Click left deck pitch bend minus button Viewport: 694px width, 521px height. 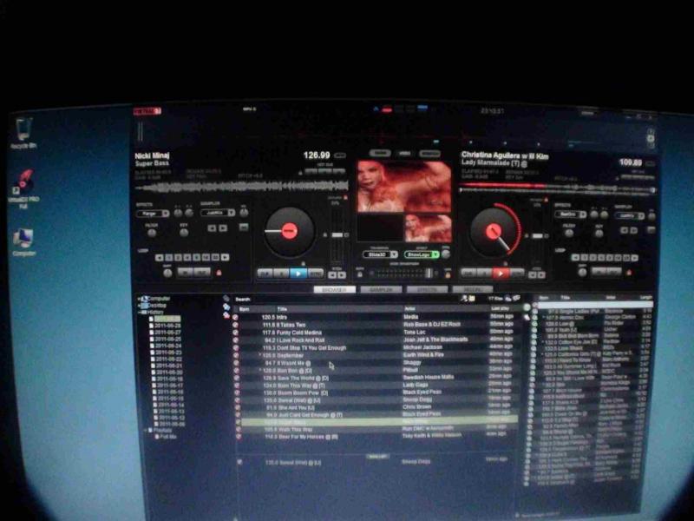pos(332,275)
